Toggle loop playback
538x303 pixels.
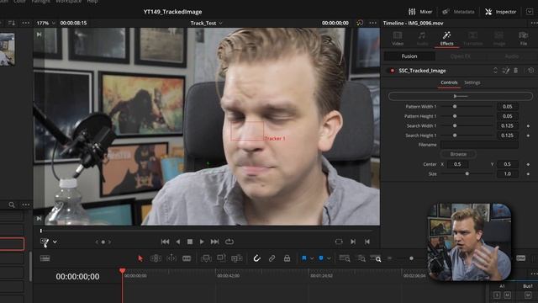coord(229,242)
